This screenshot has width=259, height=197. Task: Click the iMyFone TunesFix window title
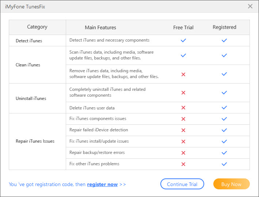coord(25,7)
